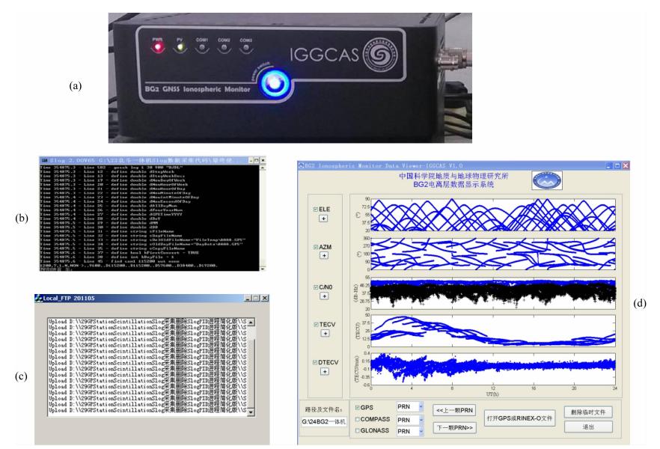This screenshot has height=449, width=660.
Task: Click the IGGCAS institute logo in Data Viewer
Action: (546, 180)
